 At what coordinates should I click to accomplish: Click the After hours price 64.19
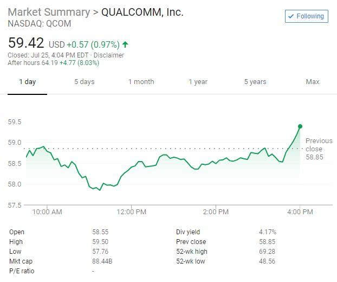49,63
